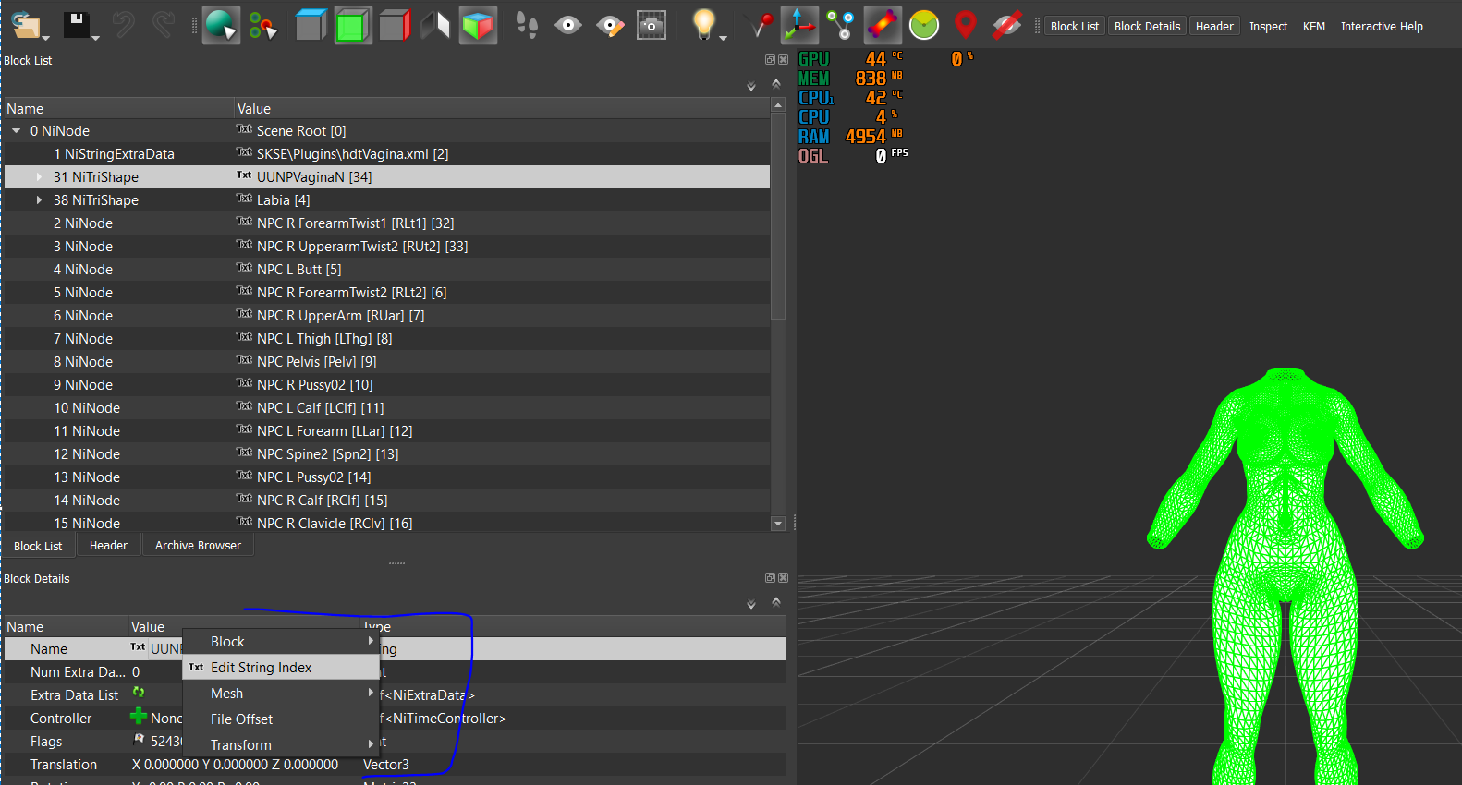Toggle Header panel button in toolbar
This screenshot has height=785, width=1462.
click(1214, 27)
